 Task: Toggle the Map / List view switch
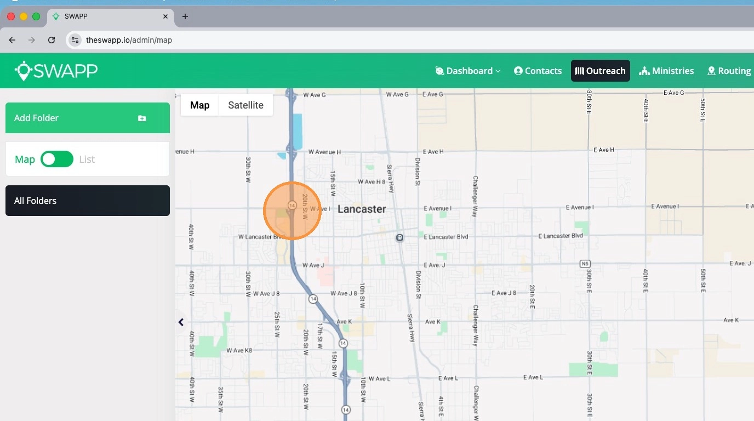pyautogui.click(x=57, y=160)
